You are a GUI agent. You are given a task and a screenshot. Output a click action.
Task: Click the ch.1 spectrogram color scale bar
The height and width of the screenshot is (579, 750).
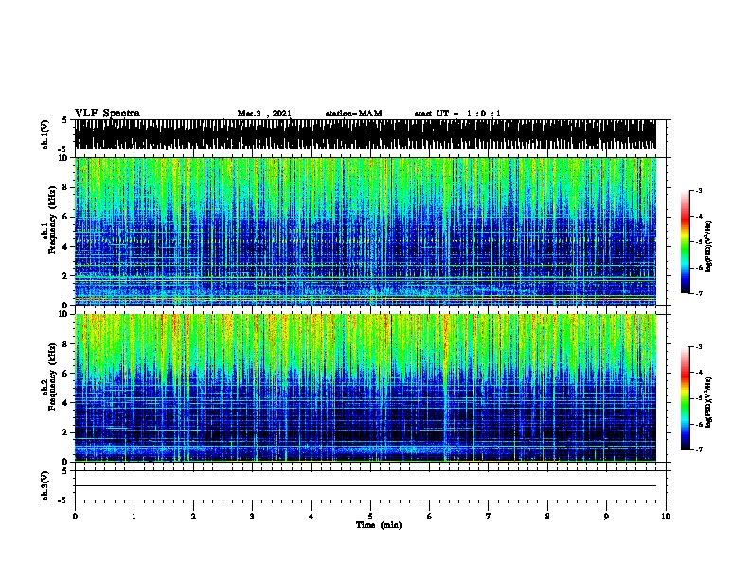[x=685, y=242]
